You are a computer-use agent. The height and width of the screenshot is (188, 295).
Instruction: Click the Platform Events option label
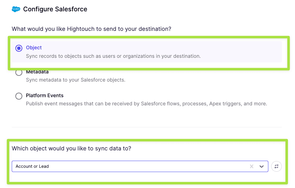coord(45,95)
